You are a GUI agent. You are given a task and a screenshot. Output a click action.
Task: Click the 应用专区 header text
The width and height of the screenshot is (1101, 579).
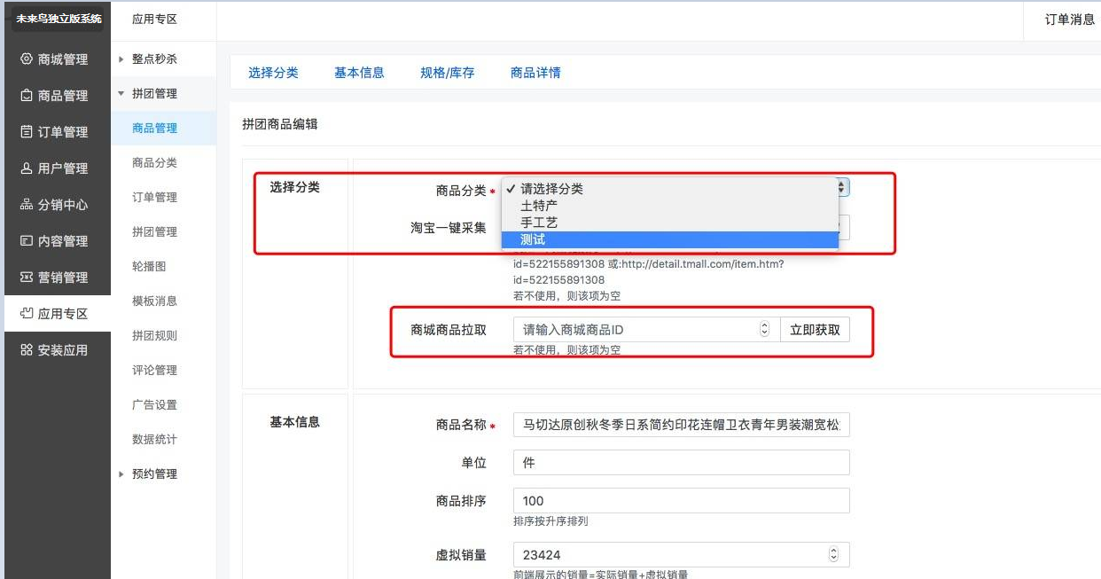tap(154, 19)
